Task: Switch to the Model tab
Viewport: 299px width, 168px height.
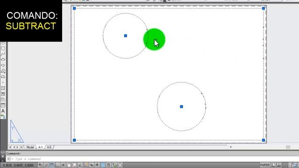Action: click(30, 147)
